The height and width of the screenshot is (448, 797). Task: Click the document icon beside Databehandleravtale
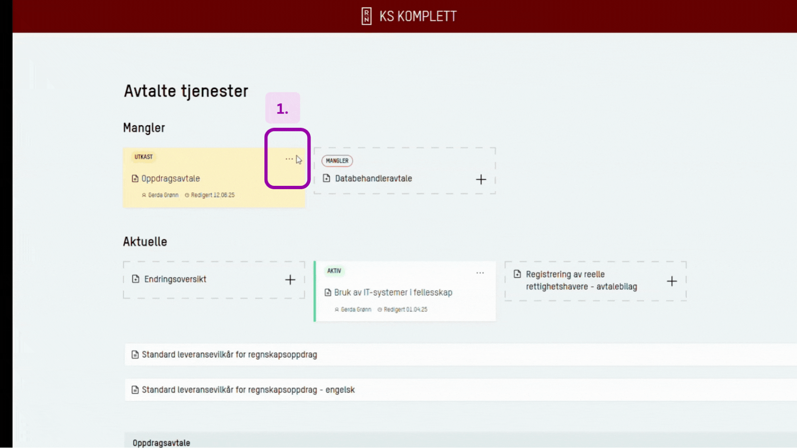(328, 178)
